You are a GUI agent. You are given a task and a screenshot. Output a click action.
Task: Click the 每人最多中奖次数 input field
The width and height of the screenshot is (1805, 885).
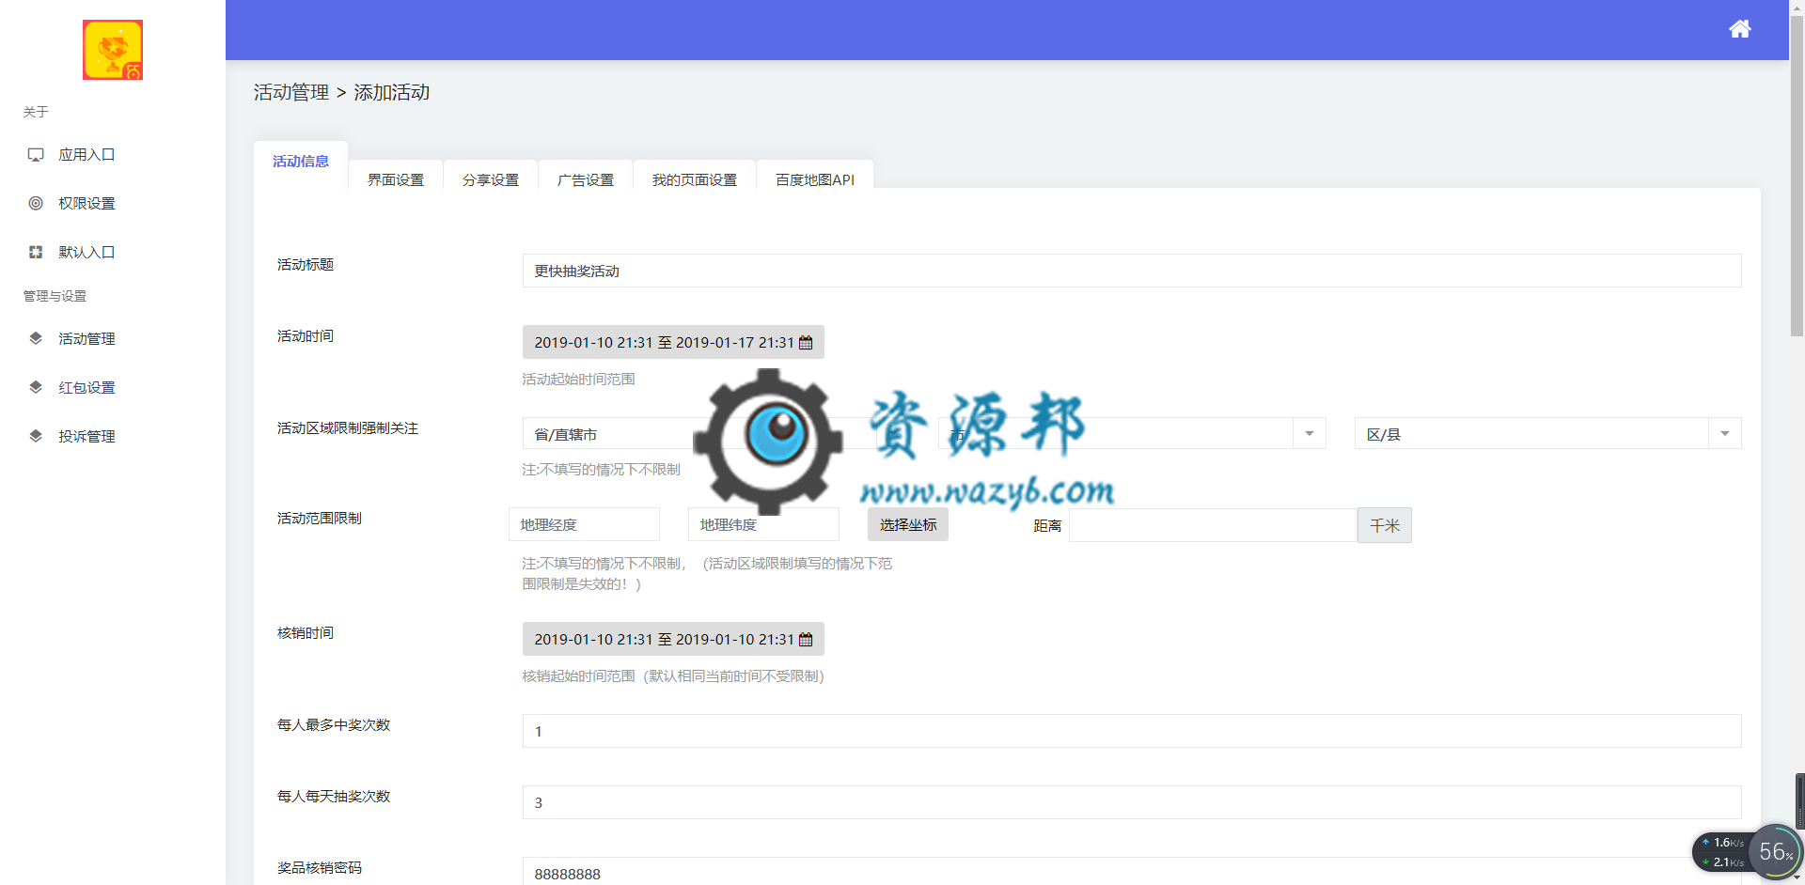coord(1132,732)
